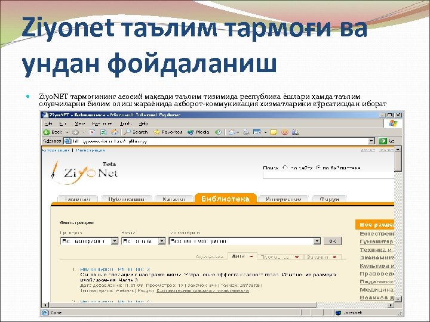Open the language filter dropdown
This screenshot has height=322, width=430.
click(x=143, y=241)
